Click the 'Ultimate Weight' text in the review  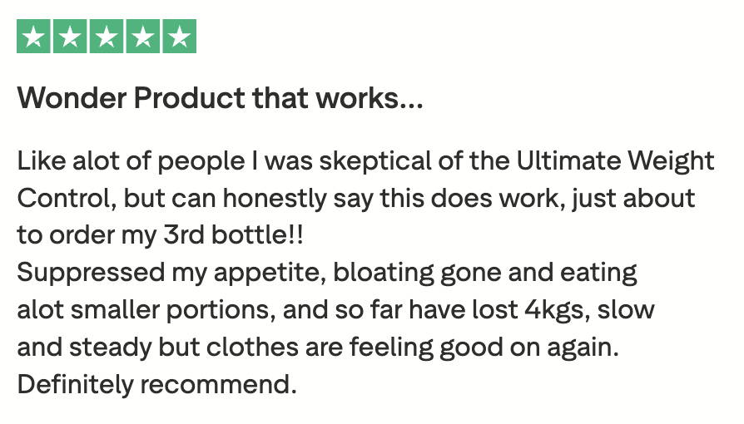[x=615, y=161]
